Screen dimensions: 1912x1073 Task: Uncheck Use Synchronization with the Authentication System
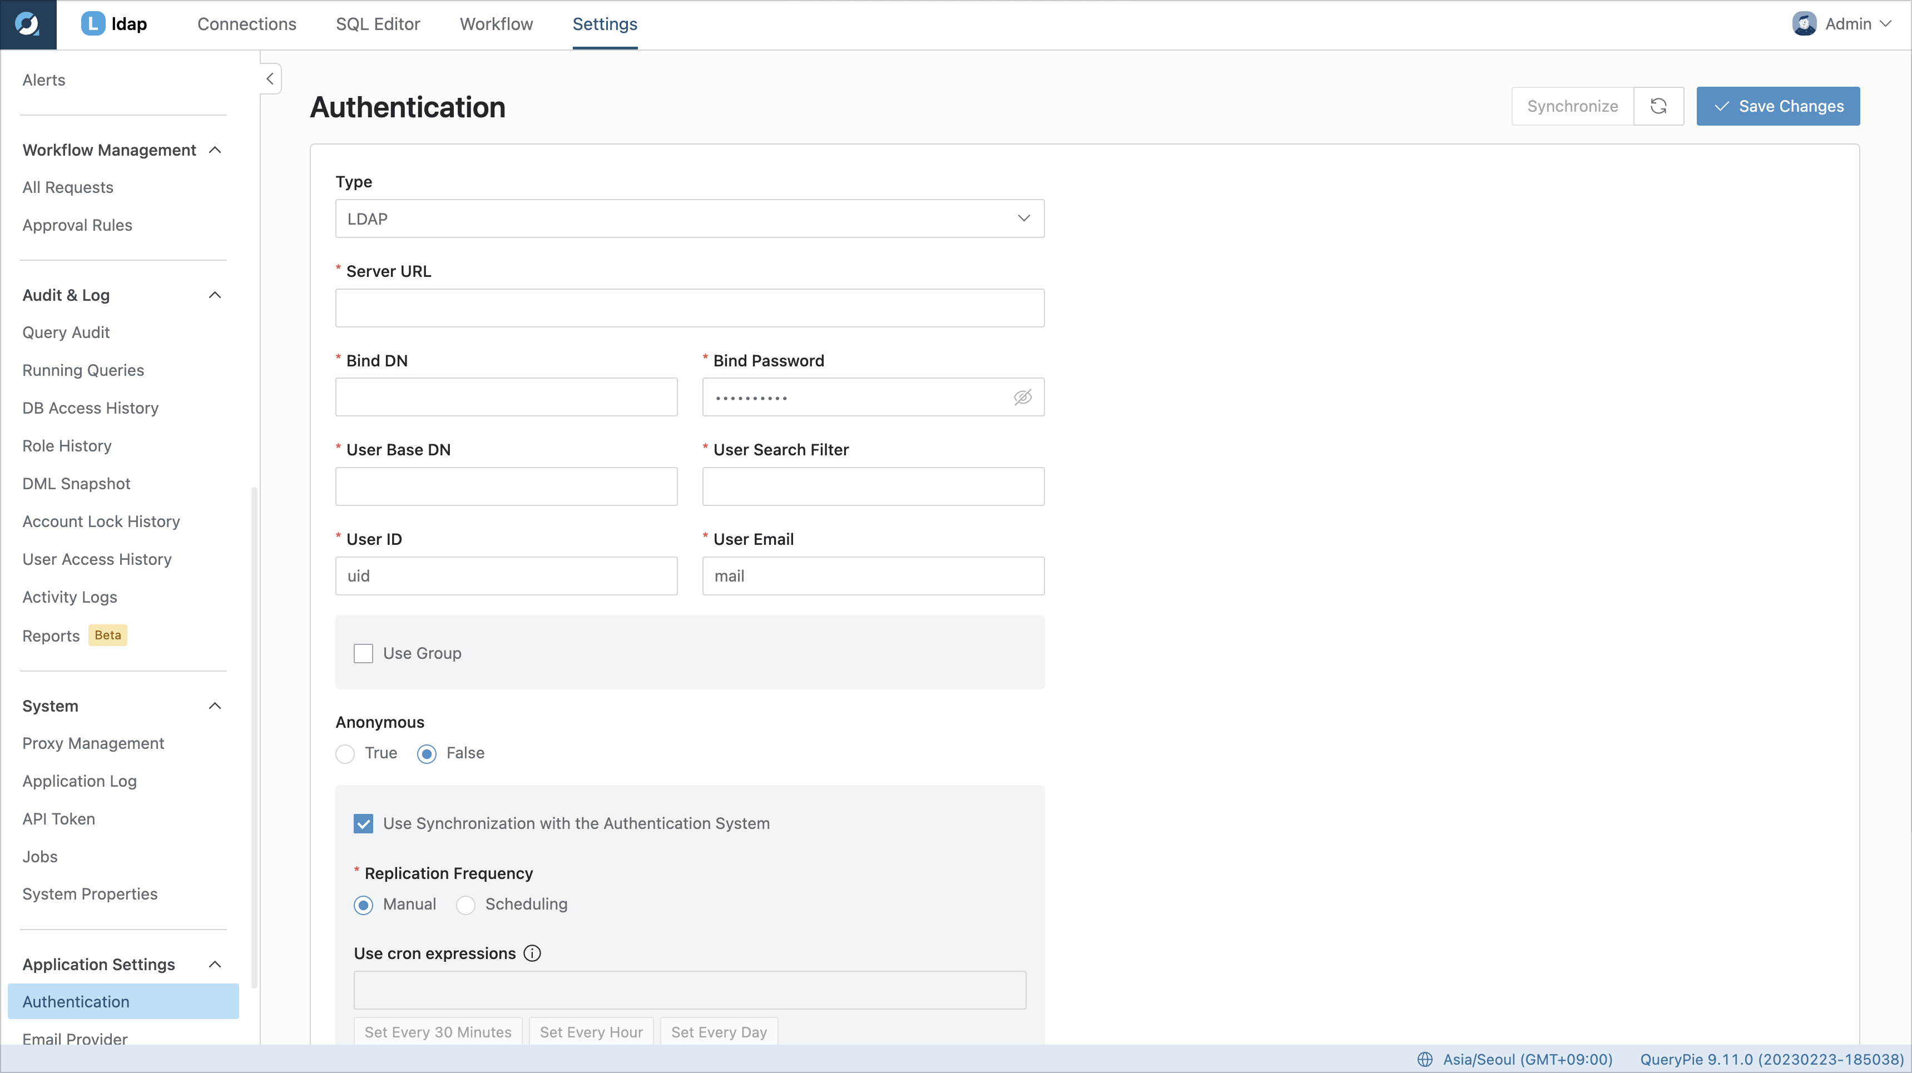point(363,824)
